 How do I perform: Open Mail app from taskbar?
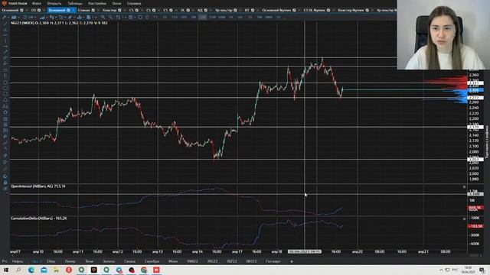click(x=44, y=270)
